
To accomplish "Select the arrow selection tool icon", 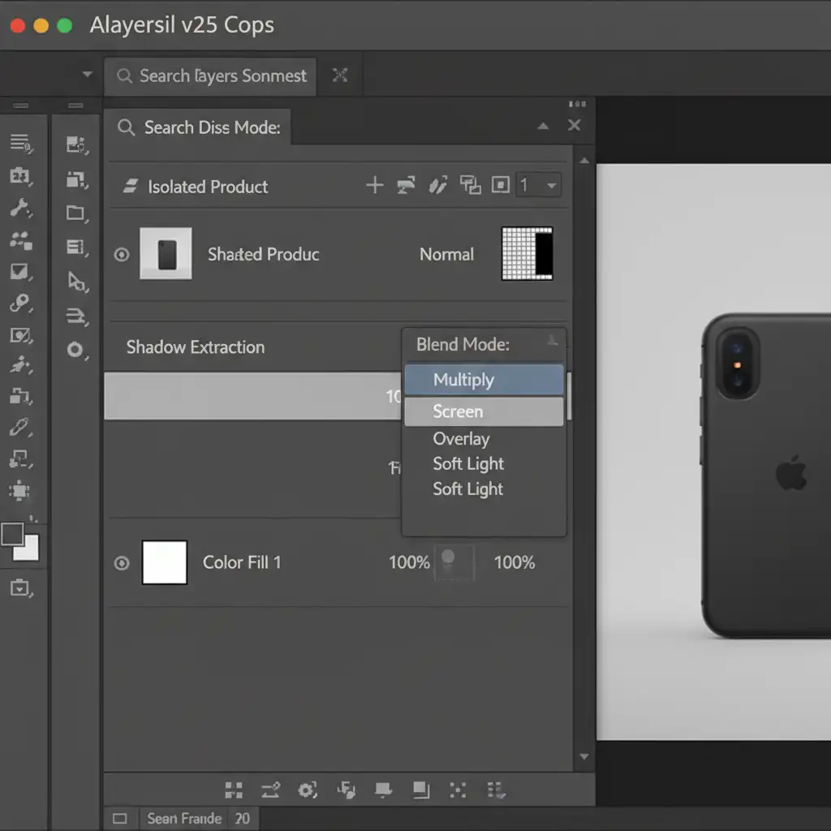I will (x=75, y=282).
